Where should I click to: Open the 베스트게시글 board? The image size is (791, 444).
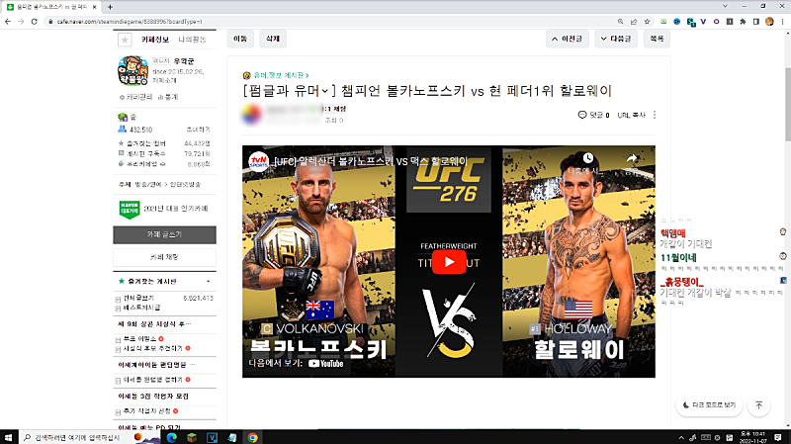[141, 308]
